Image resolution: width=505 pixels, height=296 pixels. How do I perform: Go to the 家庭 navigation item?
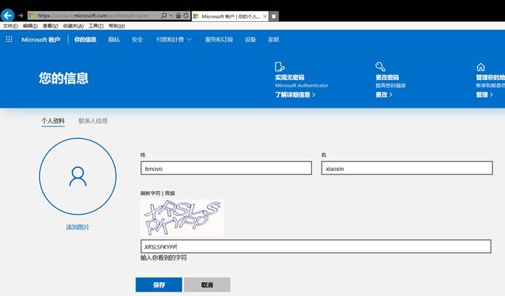tap(273, 39)
